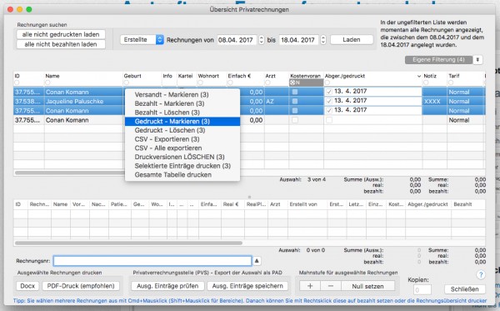Click 'alle nicht gedruckten laden' button
This screenshot has width=500, height=311.
(x=61, y=34)
